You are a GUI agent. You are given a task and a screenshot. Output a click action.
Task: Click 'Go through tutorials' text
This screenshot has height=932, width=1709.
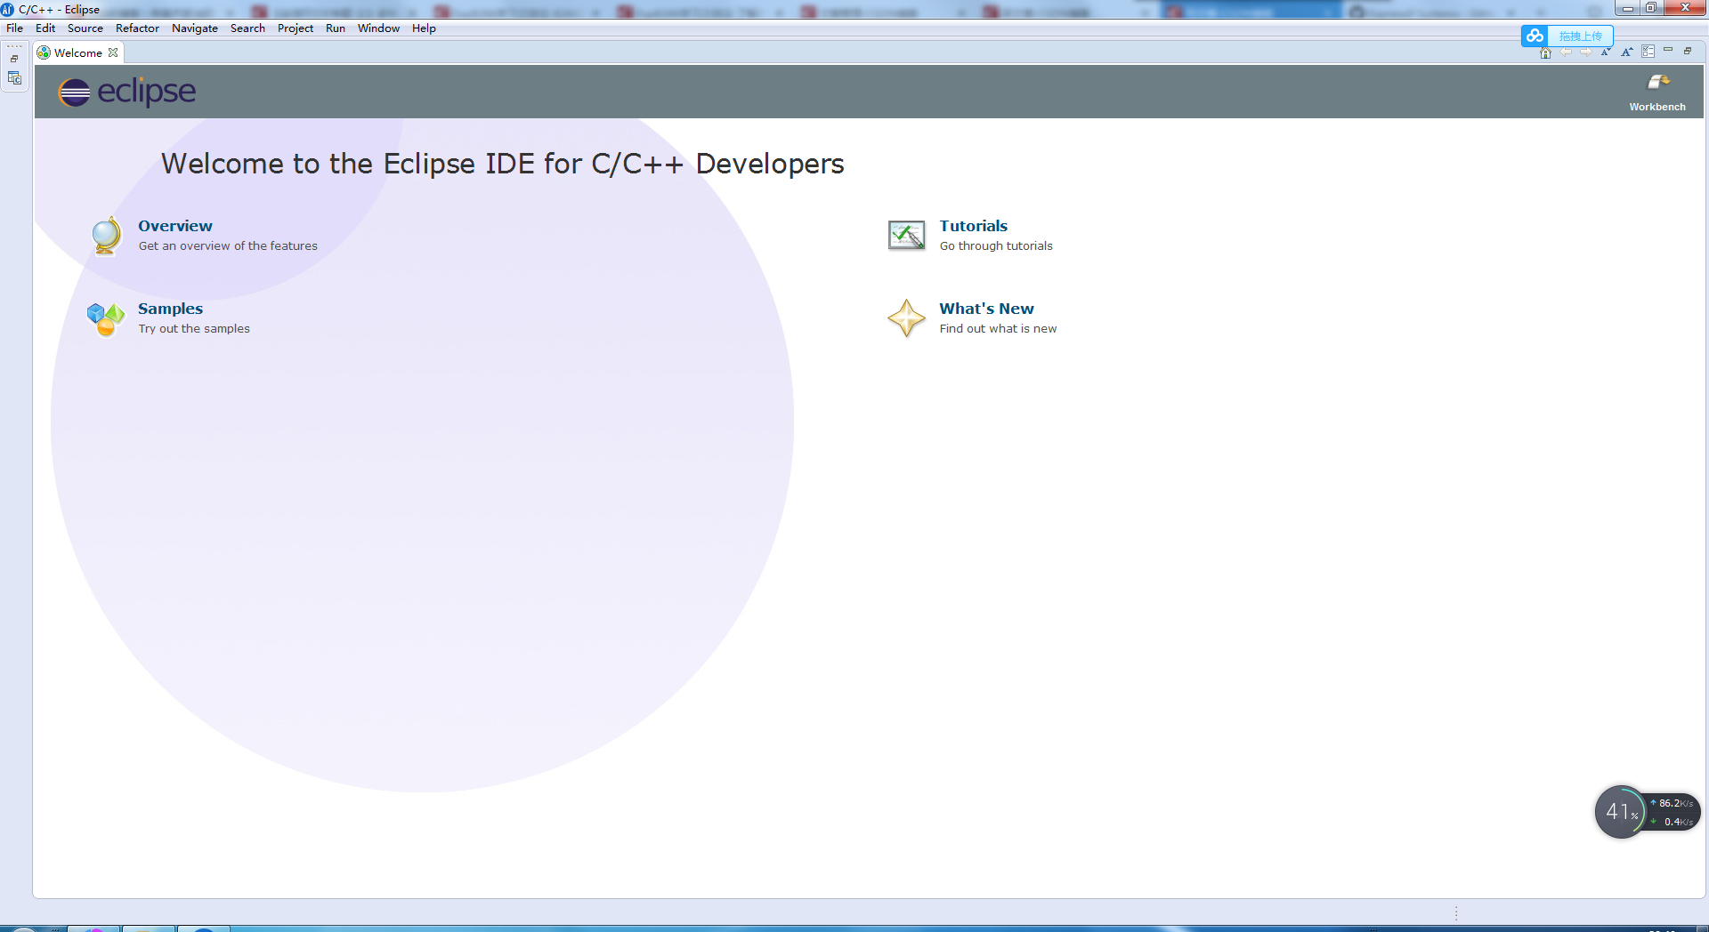996,246
